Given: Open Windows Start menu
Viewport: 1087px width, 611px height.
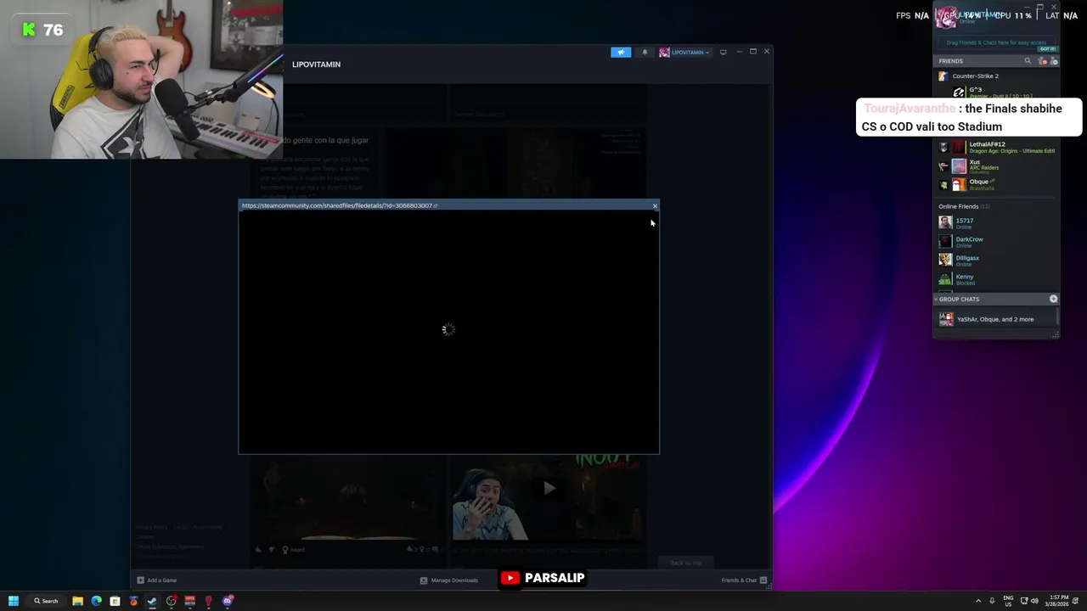Looking at the screenshot, I should pyautogui.click(x=13, y=601).
